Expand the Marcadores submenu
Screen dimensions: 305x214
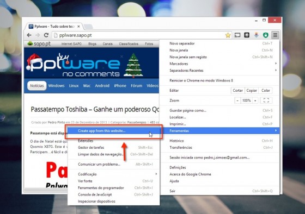[x=219, y=64]
